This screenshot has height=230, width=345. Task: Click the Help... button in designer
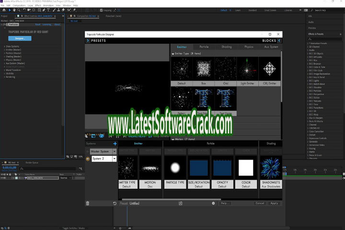coord(225,203)
